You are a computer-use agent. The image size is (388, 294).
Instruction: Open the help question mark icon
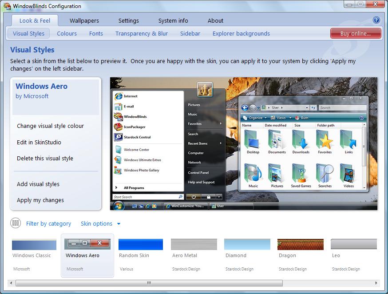pyautogui.click(x=376, y=20)
